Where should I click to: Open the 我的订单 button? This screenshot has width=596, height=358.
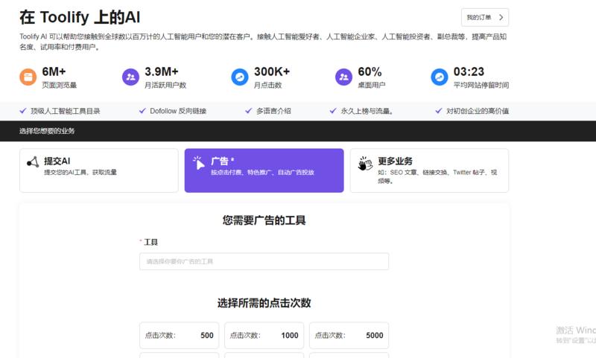coord(485,17)
